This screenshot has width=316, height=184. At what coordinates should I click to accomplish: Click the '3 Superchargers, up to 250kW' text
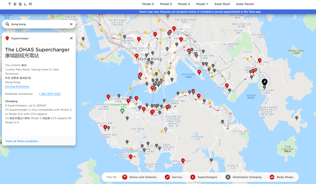point(26,105)
